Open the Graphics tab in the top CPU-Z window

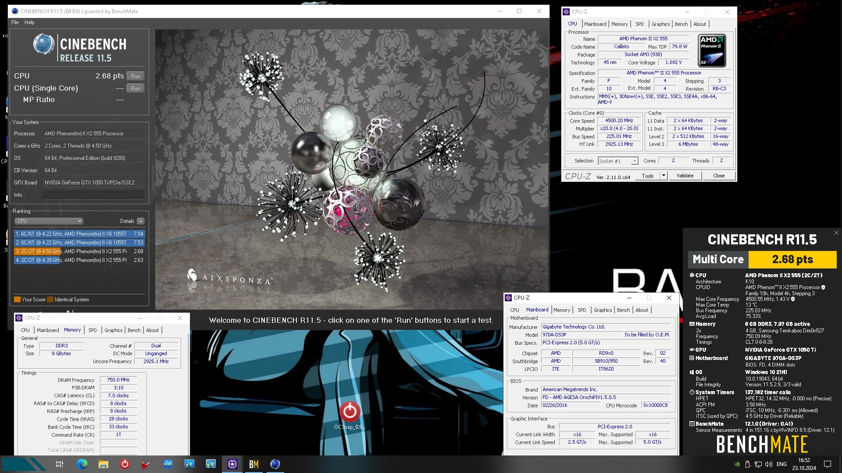[x=660, y=24]
